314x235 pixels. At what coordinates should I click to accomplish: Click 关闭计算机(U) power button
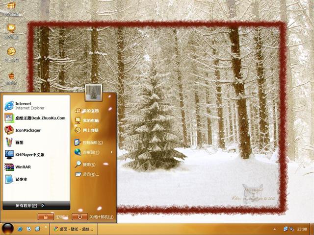pos(79,217)
